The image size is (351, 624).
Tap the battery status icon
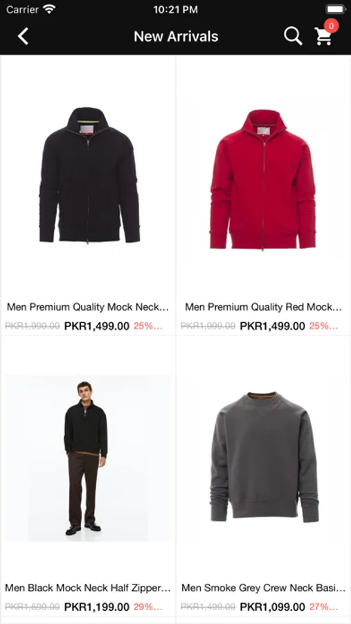tap(336, 9)
